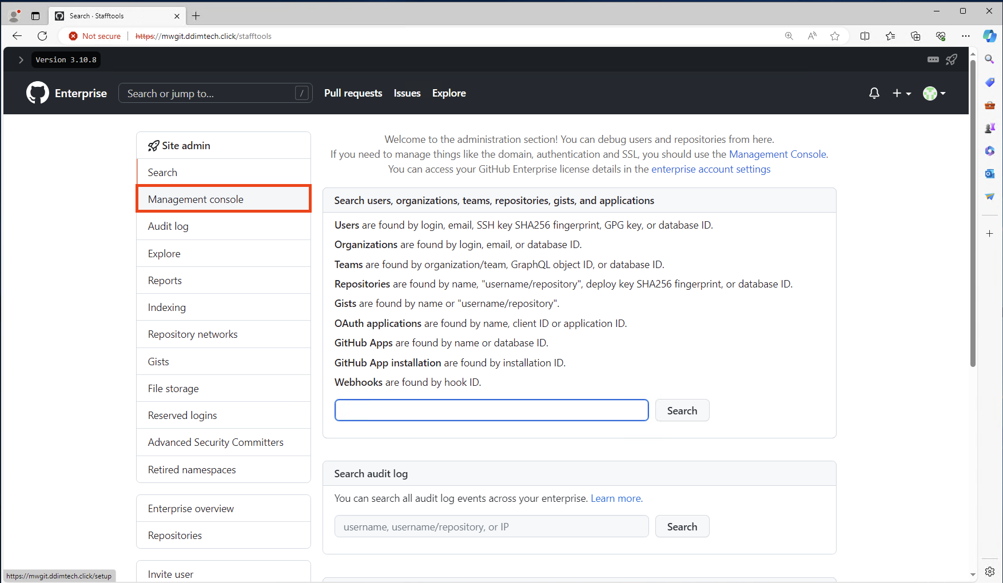This screenshot has height=583, width=1003.
Task: Open Repositories in the sidebar
Action: coord(224,535)
